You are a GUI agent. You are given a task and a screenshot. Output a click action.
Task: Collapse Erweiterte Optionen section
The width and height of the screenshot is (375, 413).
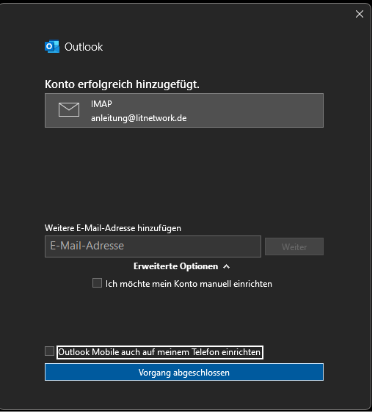click(181, 266)
